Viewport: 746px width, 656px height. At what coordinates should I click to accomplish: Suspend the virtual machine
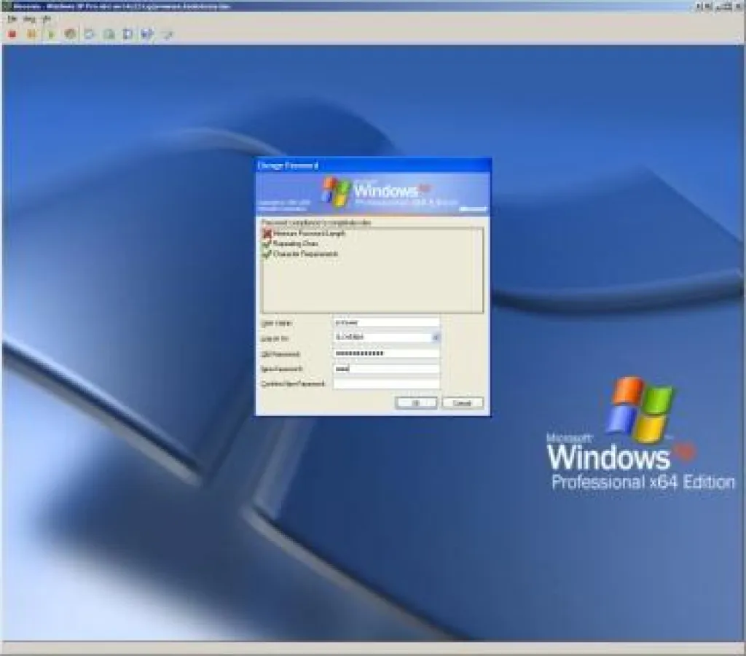pos(30,34)
